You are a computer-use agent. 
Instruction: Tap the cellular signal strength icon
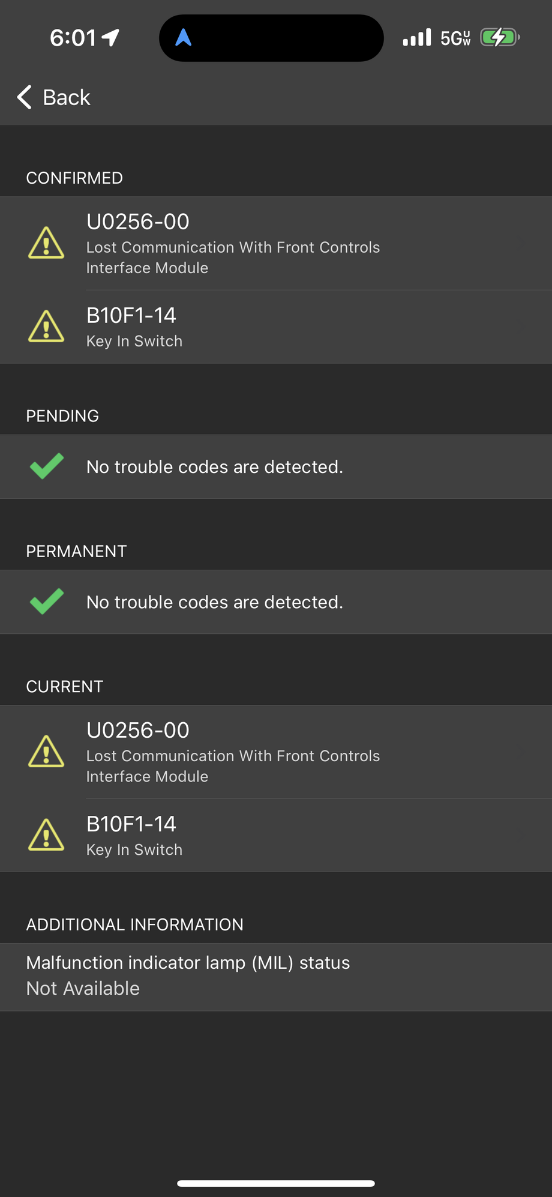pyautogui.click(x=416, y=37)
